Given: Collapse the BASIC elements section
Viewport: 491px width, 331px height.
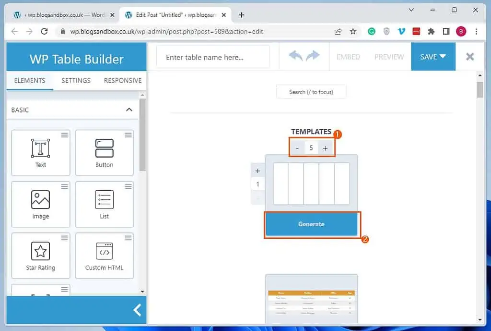Looking at the screenshot, I should pyautogui.click(x=129, y=110).
